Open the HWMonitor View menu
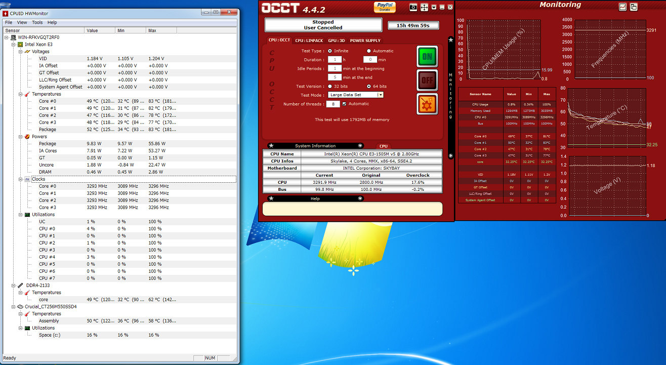The height and width of the screenshot is (365, 666). click(x=22, y=22)
